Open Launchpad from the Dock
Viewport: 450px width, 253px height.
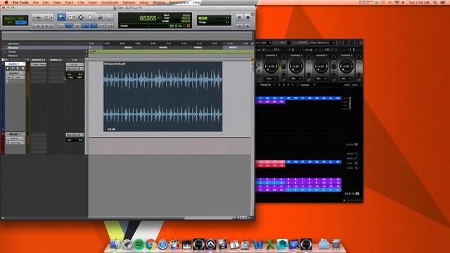click(127, 245)
